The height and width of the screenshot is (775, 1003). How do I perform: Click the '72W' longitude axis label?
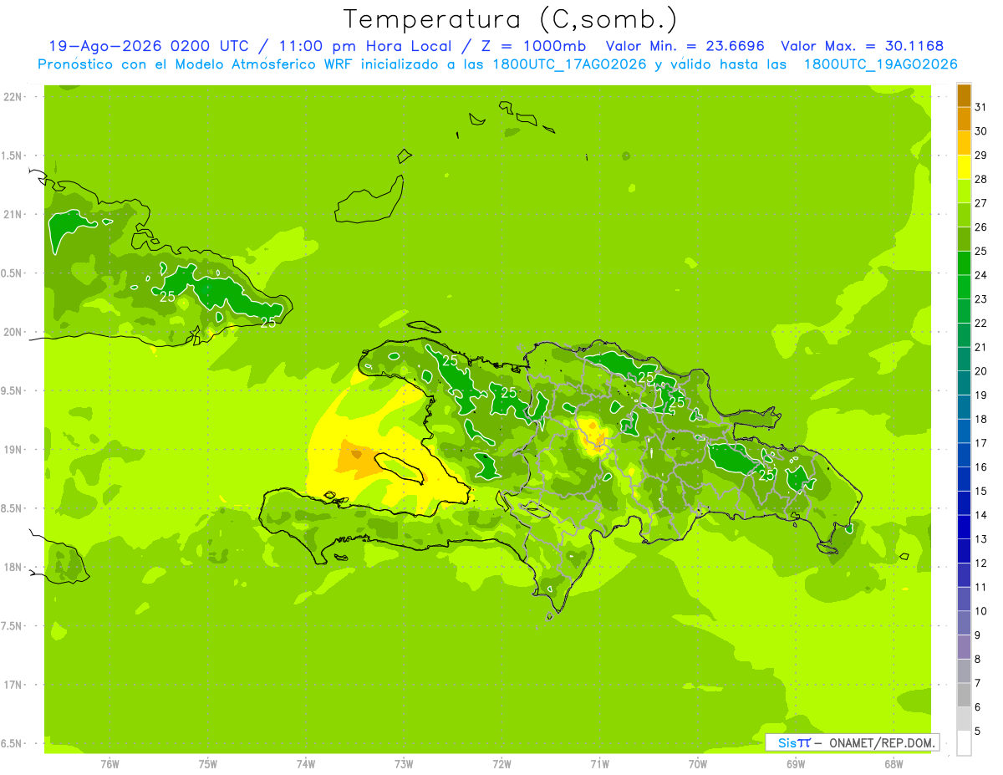[501, 764]
